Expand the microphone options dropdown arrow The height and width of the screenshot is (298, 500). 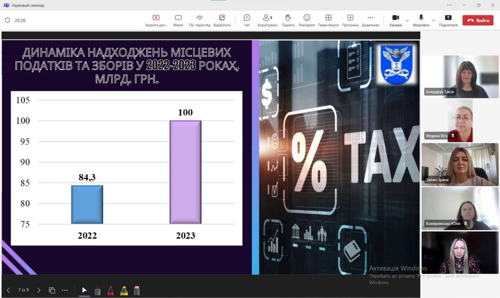point(433,20)
